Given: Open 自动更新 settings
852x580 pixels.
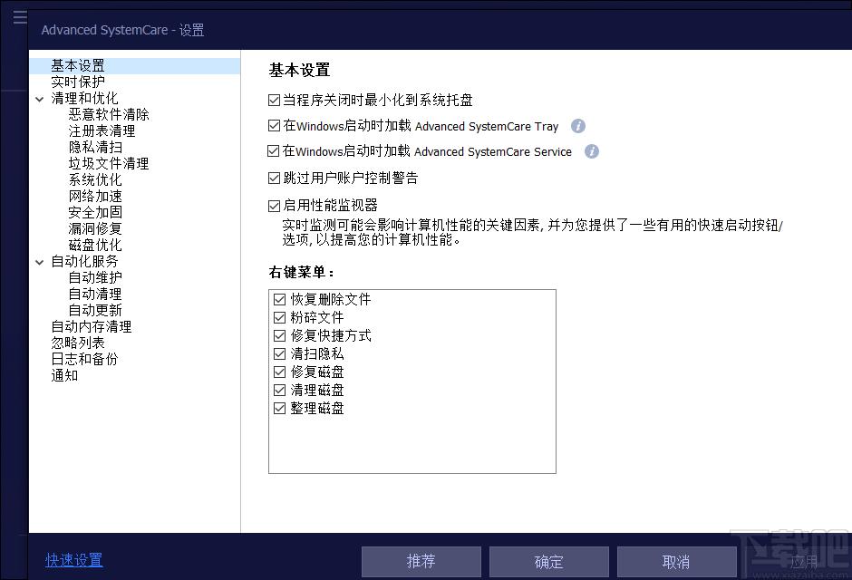Looking at the screenshot, I should pyautogui.click(x=95, y=310).
